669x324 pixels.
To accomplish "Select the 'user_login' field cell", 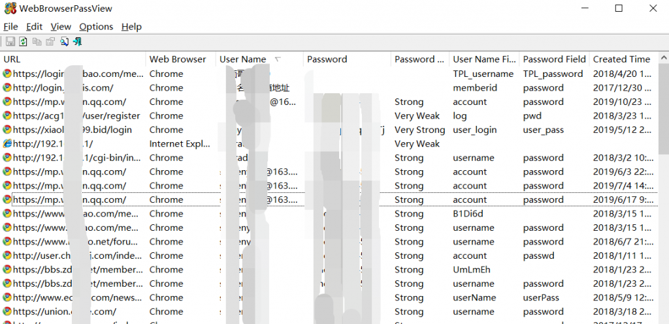I will (x=474, y=130).
